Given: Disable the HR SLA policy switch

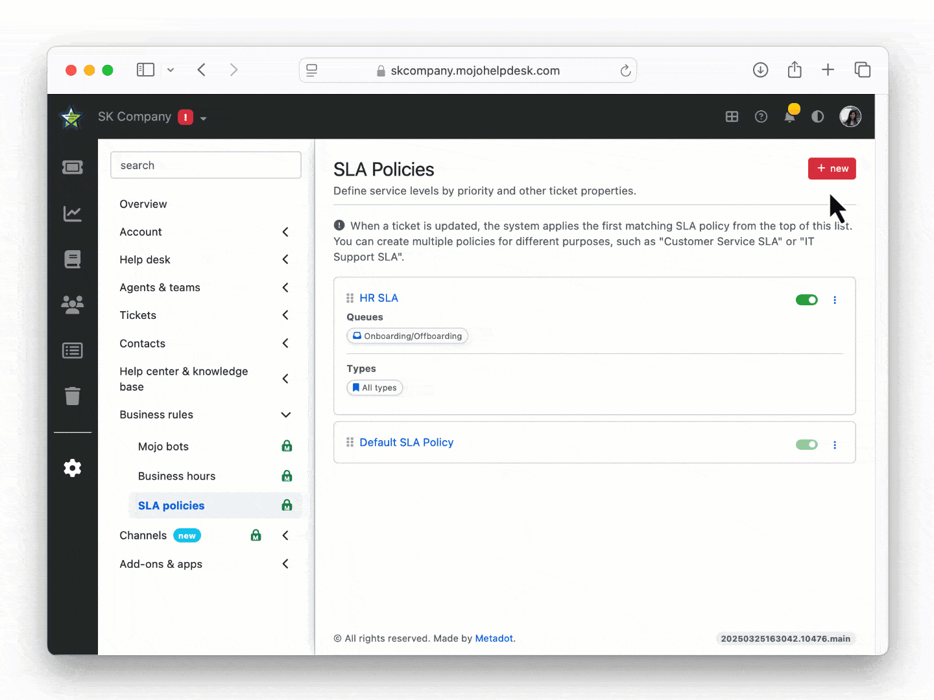Looking at the screenshot, I should [x=807, y=300].
